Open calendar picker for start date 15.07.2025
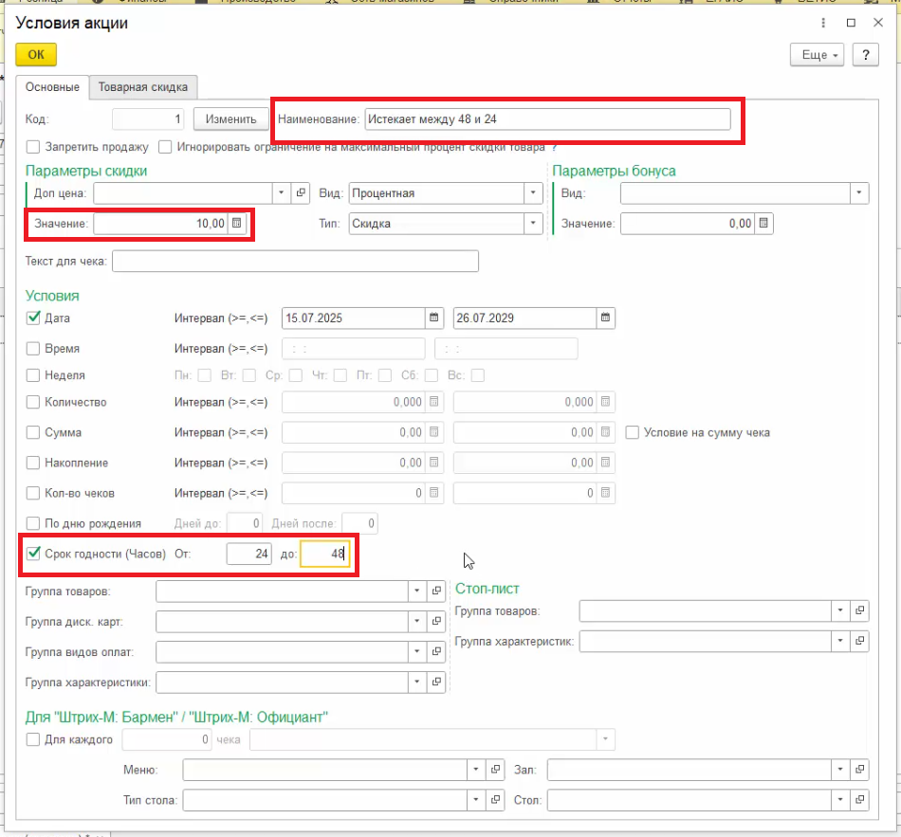The height and width of the screenshot is (837, 901). tap(433, 318)
